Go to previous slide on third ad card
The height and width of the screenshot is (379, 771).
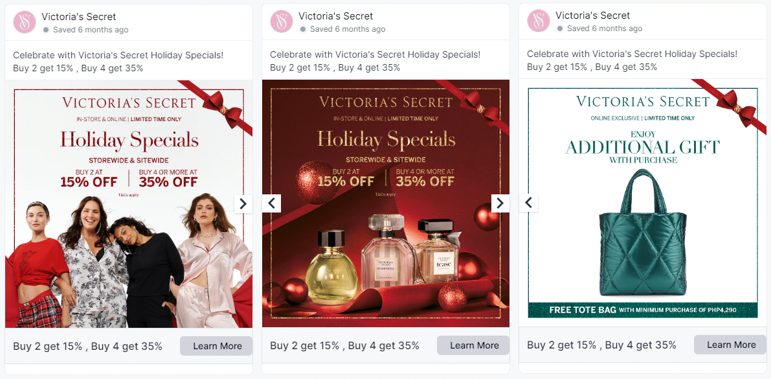pos(529,203)
